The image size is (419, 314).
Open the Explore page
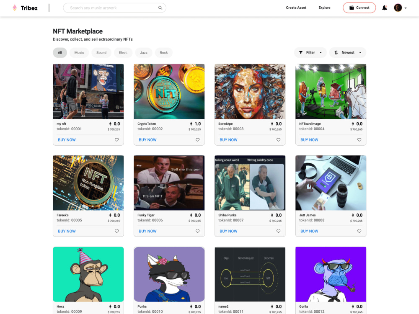(x=324, y=8)
